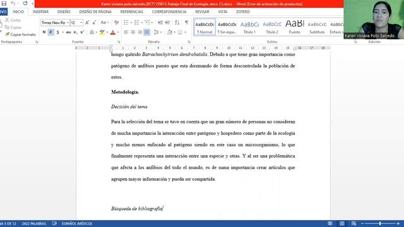Apply the Puesto style

[295, 27]
